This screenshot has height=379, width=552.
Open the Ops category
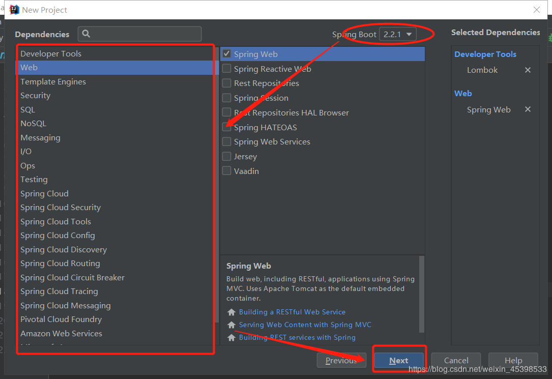[115, 165]
